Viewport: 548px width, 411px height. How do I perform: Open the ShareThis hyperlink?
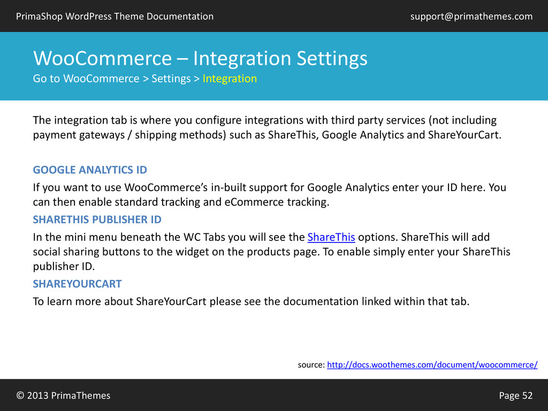tap(331, 237)
